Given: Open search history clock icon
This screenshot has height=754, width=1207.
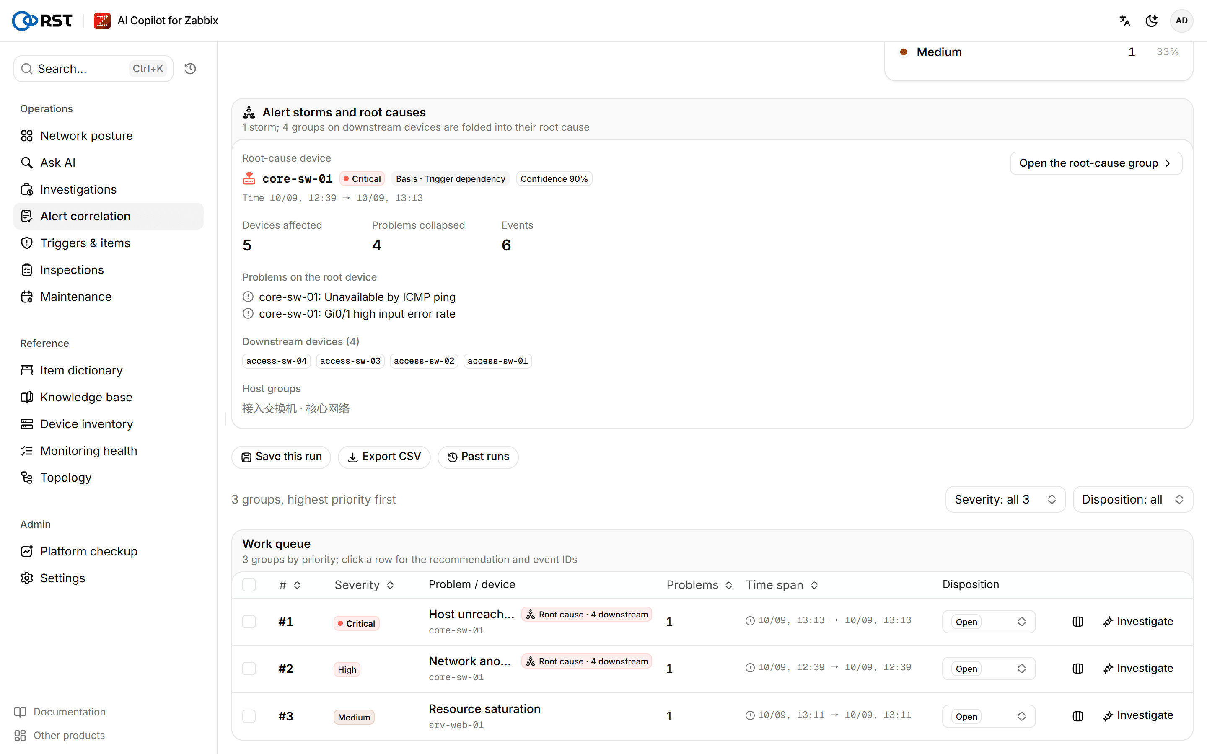Looking at the screenshot, I should pyautogui.click(x=190, y=68).
